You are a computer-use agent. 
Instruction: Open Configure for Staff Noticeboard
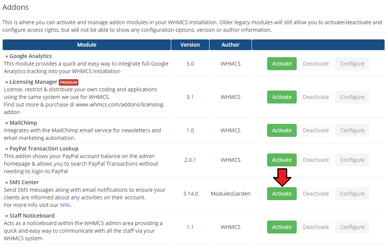tap(352, 227)
